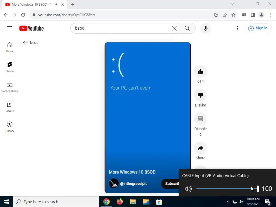Open Firefox from the taskbar
Image resolution: width=276 pixels, height=207 pixels.
point(119,202)
